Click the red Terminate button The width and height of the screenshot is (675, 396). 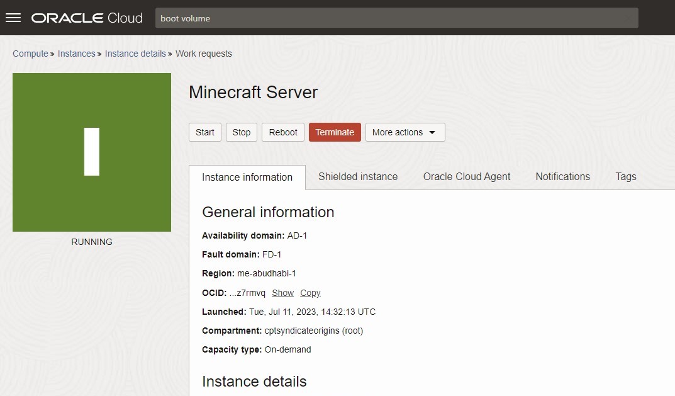335,132
